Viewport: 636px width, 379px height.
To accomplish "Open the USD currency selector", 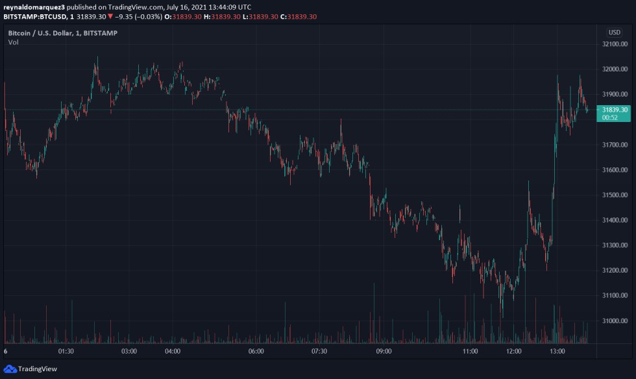I will click(614, 32).
